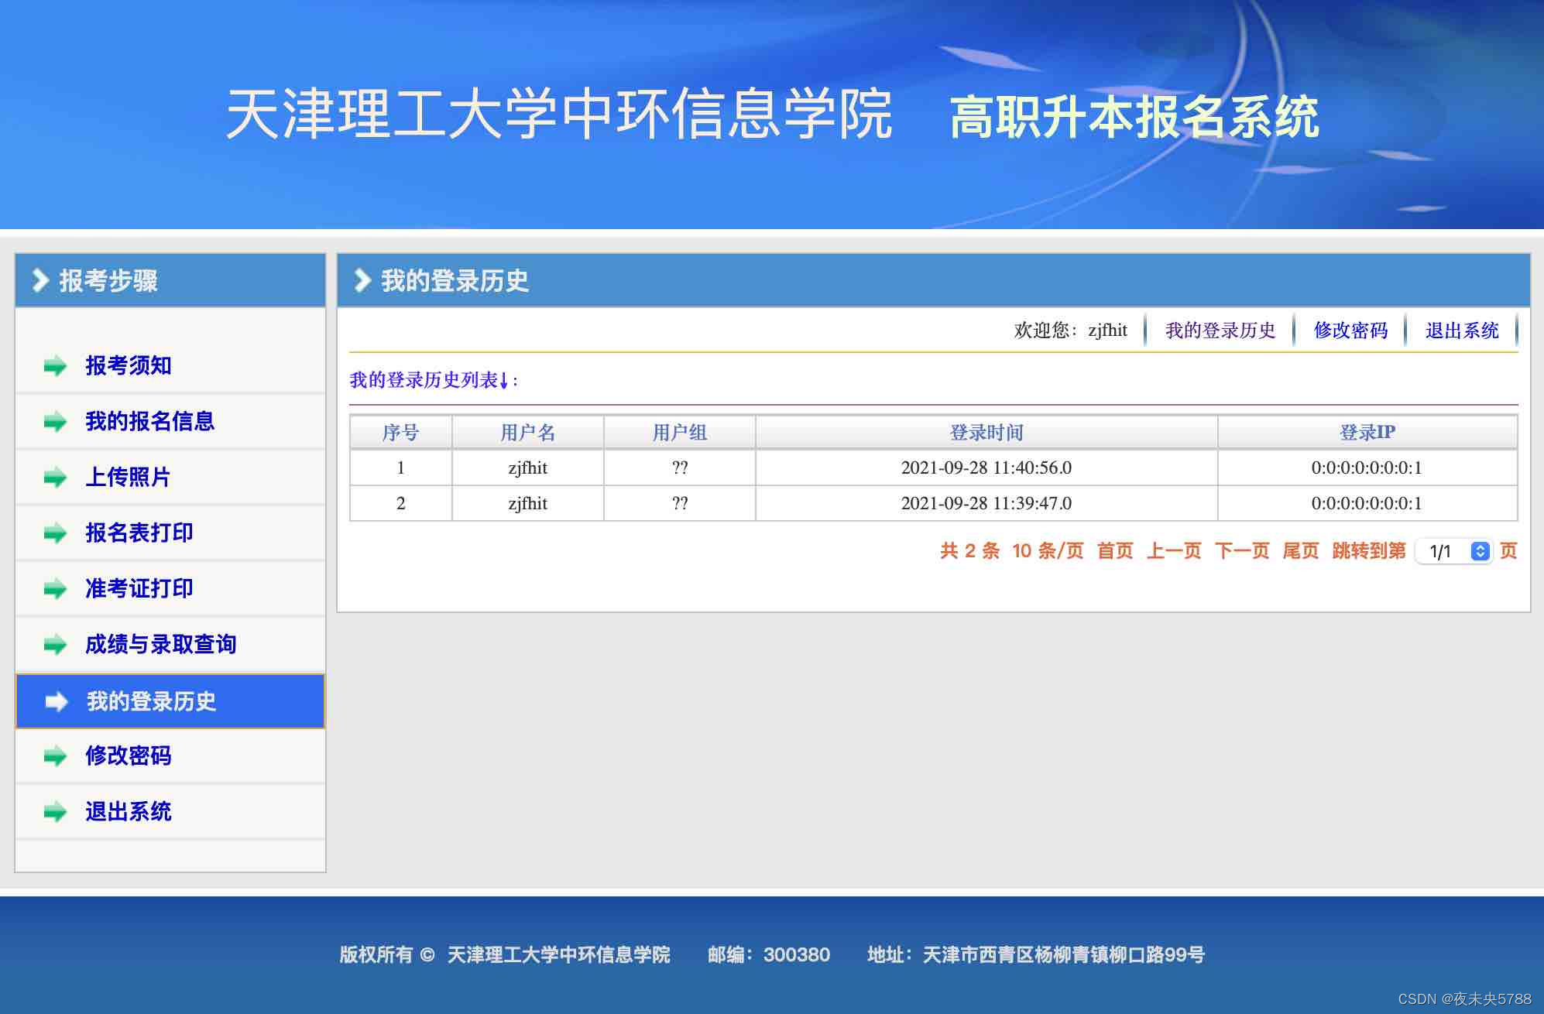Click the 跳转到第 label in pagination
This screenshot has height=1014, width=1544.
click(1369, 551)
